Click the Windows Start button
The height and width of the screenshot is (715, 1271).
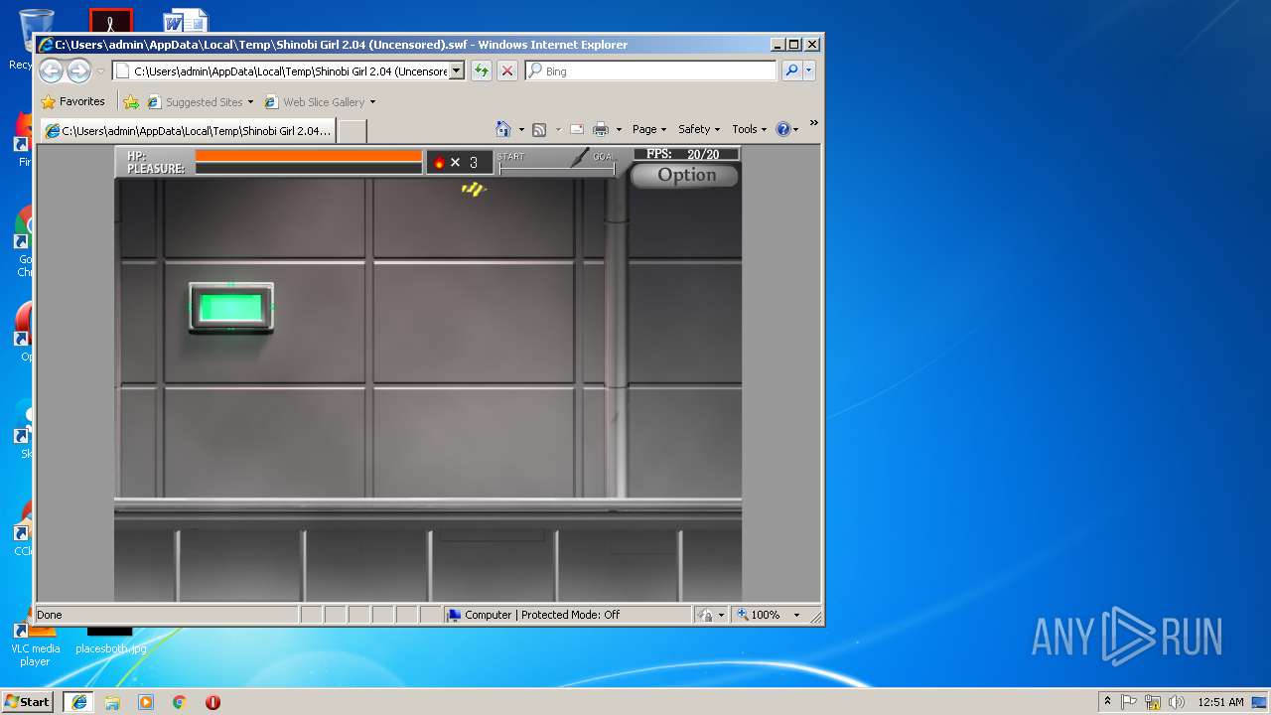pos(27,701)
